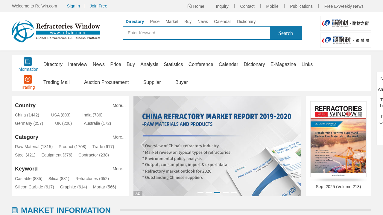Open Interview in Information menu
Viewport: 383px width, 215px height.
click(78, 64)
